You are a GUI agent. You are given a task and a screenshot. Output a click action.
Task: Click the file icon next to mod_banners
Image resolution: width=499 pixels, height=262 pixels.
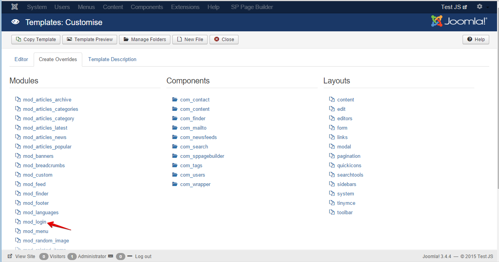pyautogui.click(x=18, y=156)
